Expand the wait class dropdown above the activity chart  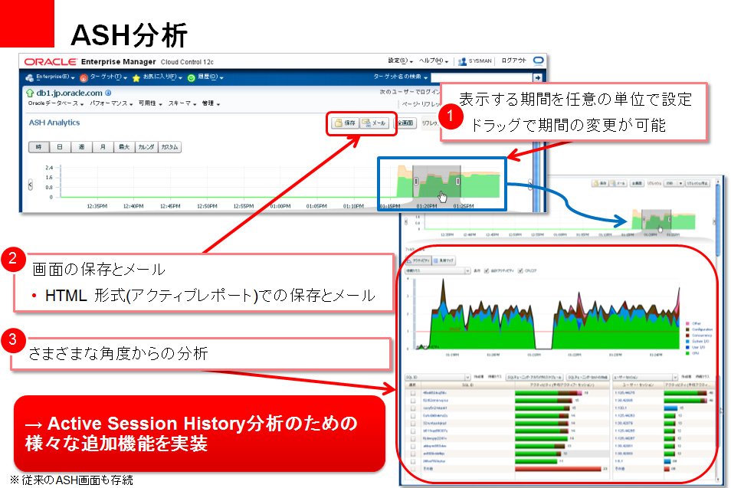click(x=467, y=270)
